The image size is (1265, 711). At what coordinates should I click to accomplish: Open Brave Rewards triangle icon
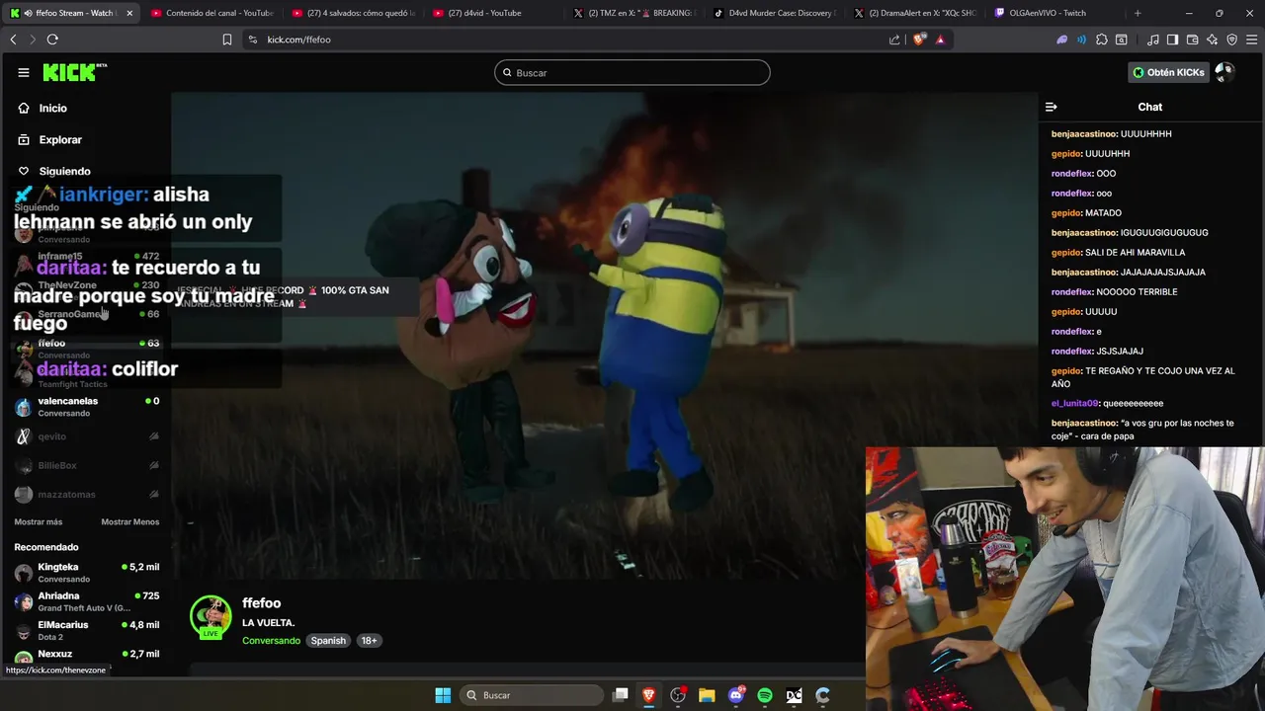(940, 39)
